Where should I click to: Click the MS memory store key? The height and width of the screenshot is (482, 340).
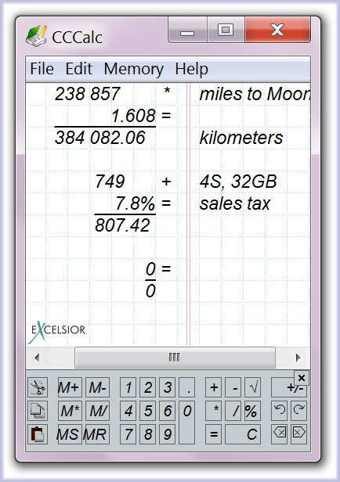(x=70, y=434)
